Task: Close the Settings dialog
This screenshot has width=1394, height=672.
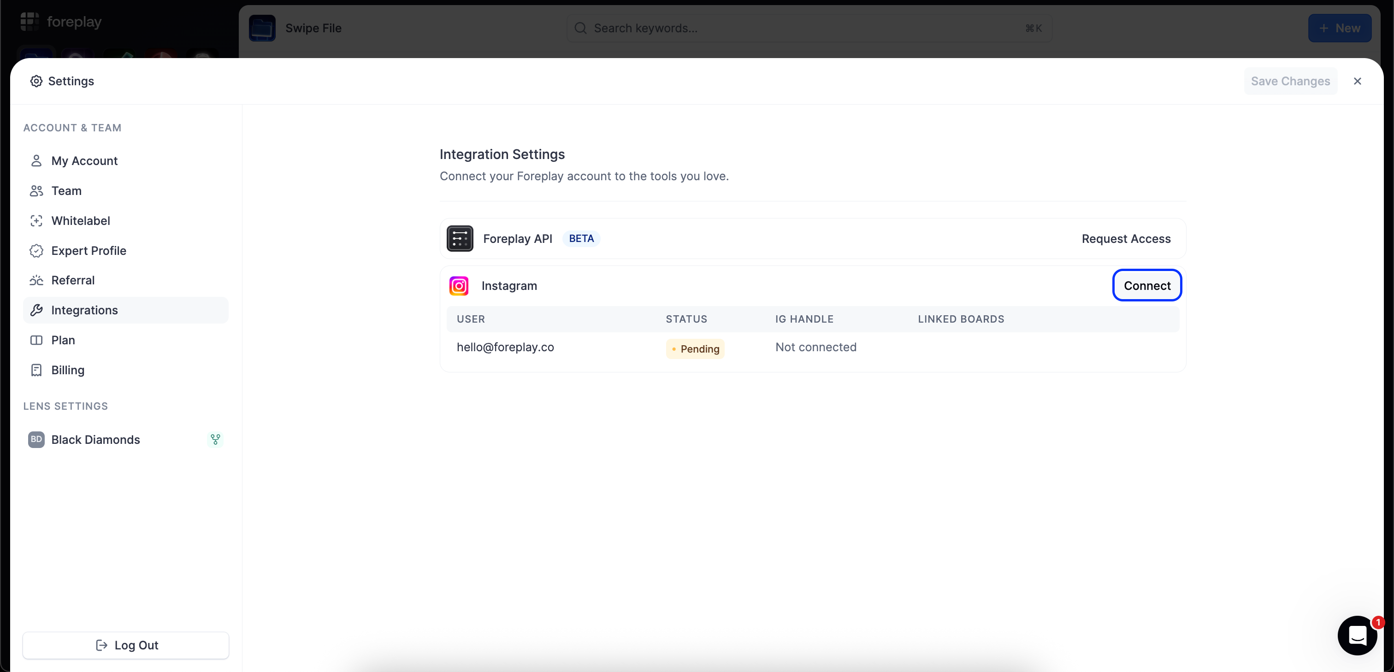Action: click(1357, 81)
